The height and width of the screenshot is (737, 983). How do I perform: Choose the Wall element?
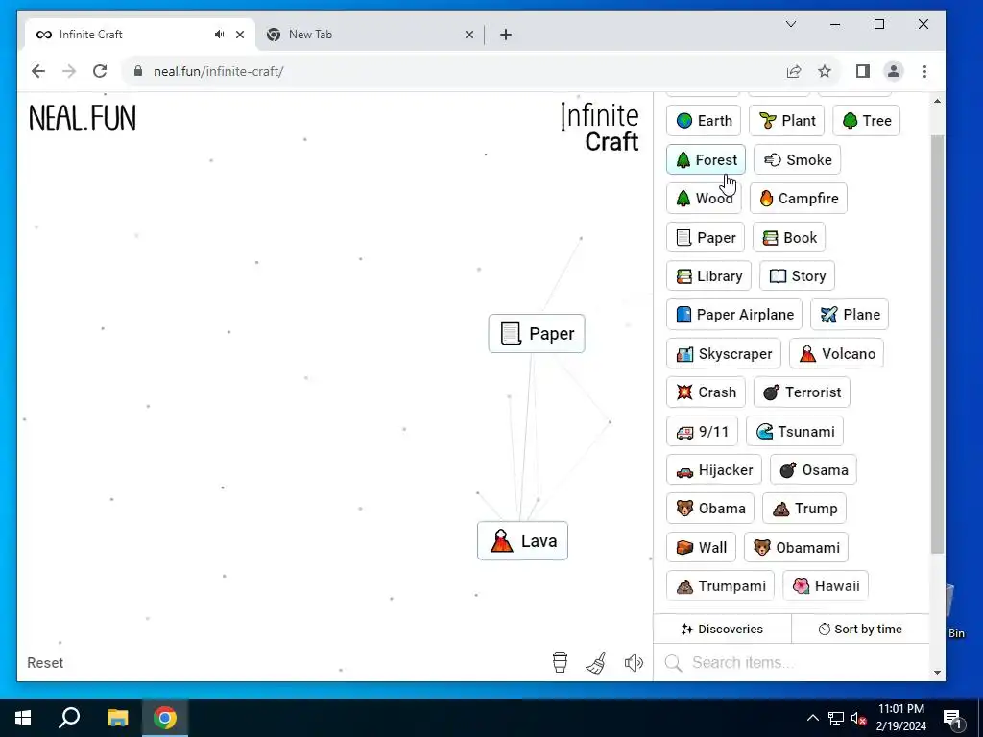(701, 547)
